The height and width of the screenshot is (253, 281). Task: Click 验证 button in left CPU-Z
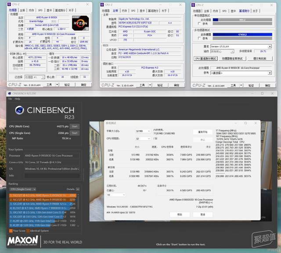67,85
